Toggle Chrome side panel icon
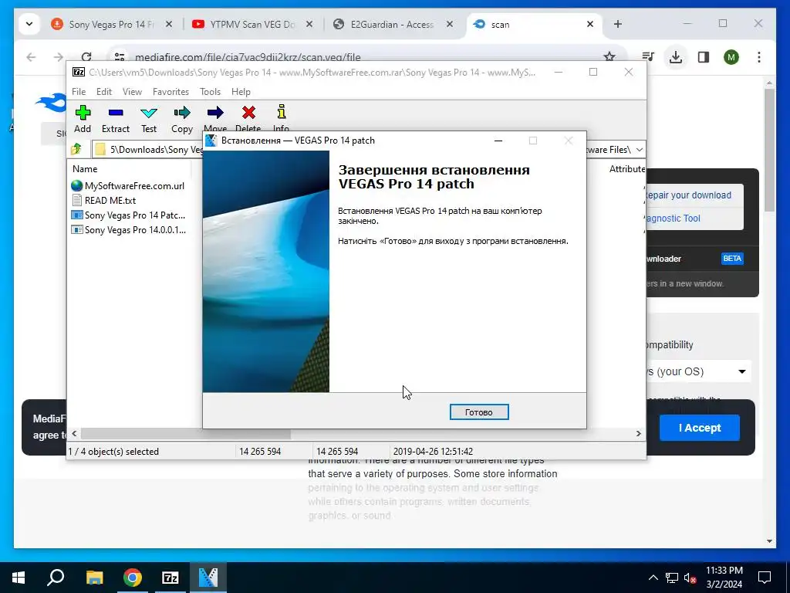 coord(704,57)
